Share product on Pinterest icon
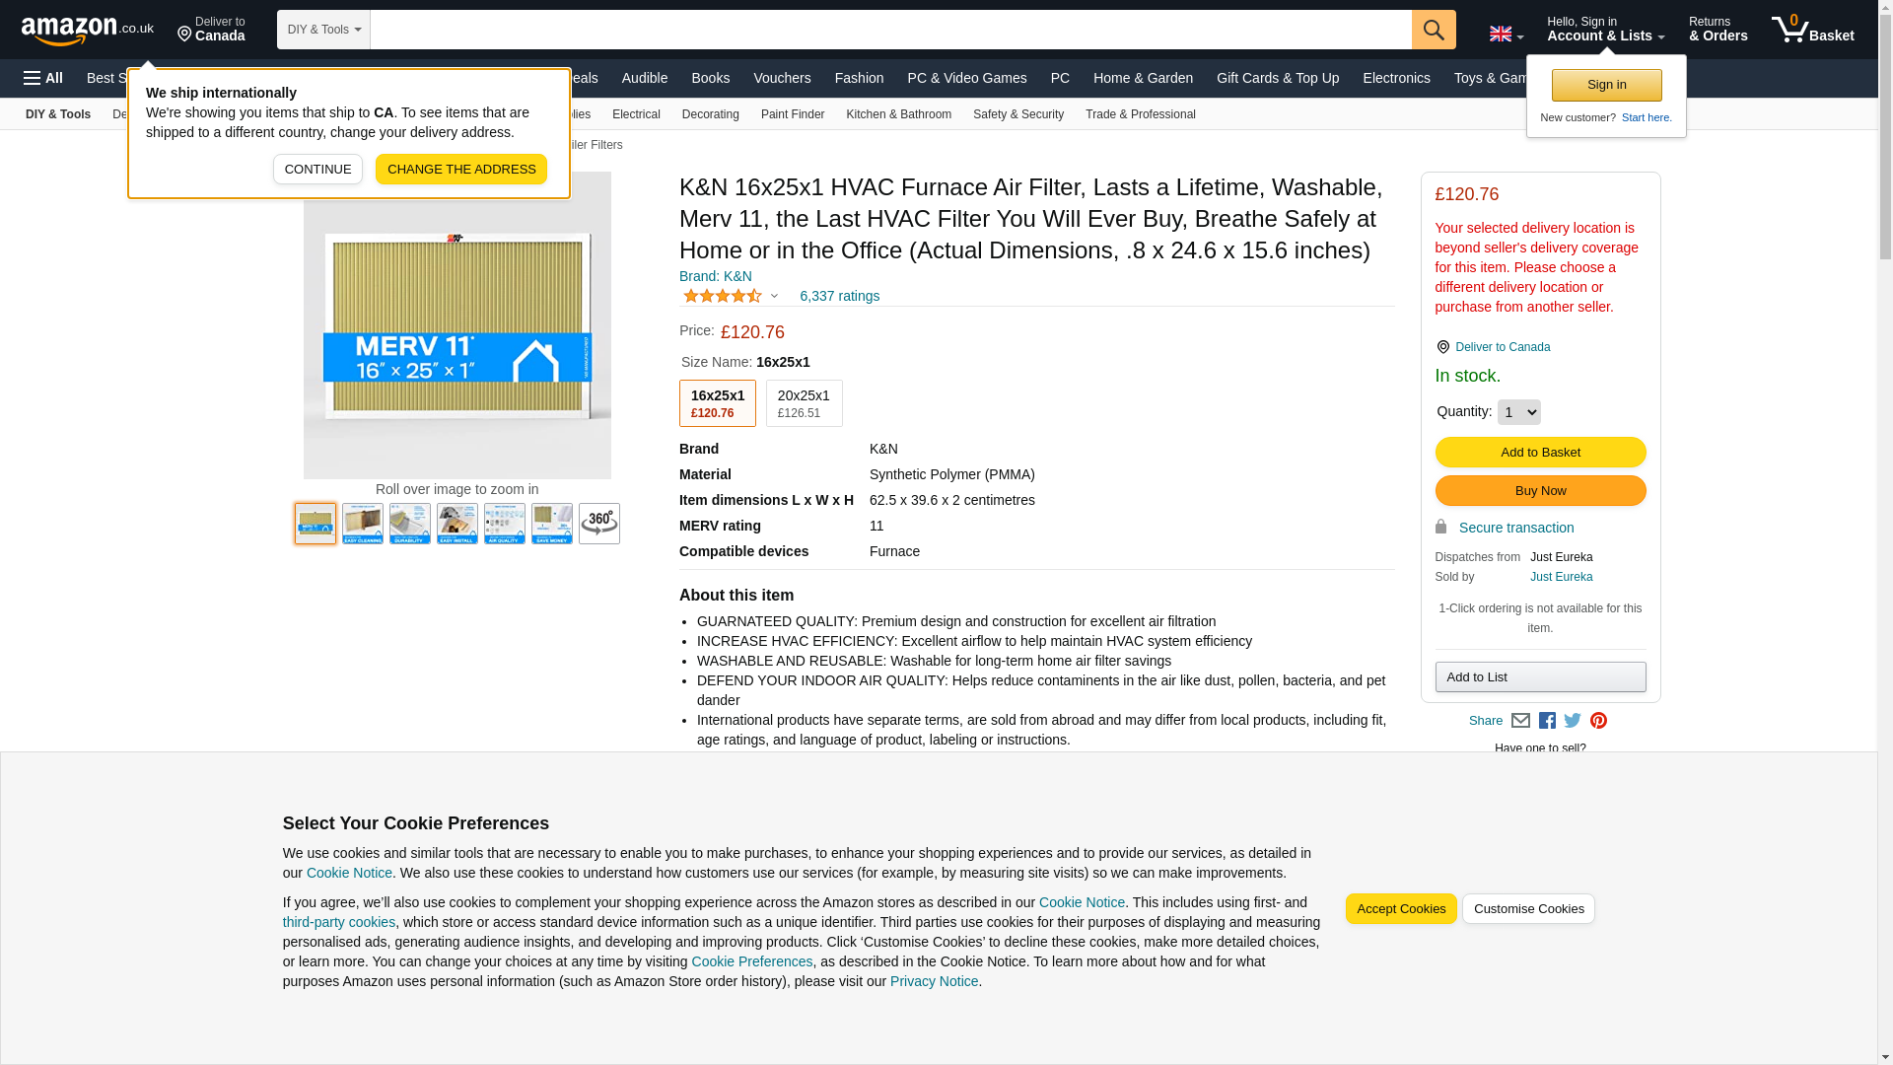Screen dimensions: 1893x1065 (1598, 721)
